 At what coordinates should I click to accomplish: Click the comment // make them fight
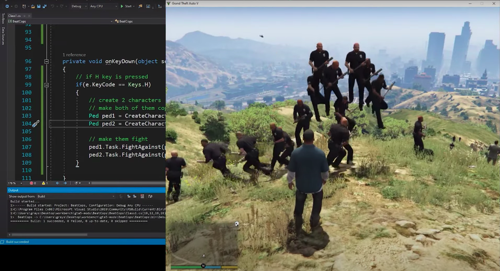coord(119,139)
